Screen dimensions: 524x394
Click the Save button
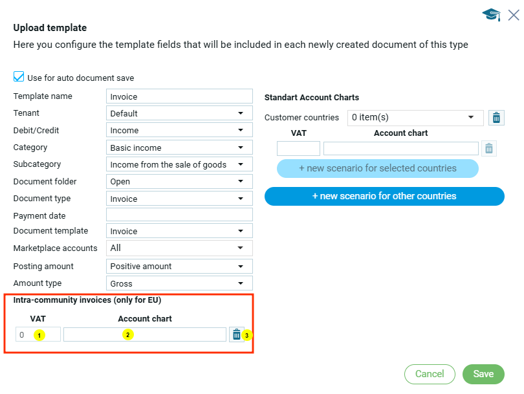(x=483, y=374)
